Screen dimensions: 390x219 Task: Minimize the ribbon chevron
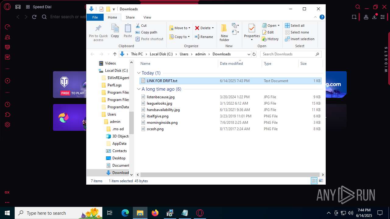pyautogui.click(x=316, y=17)
